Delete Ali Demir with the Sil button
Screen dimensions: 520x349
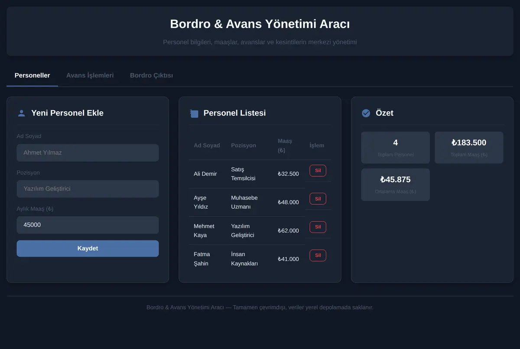tap(318, 171)
